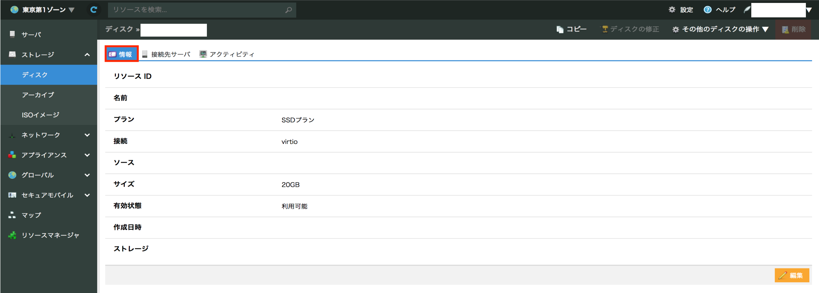Image resolution: width=819 pixels, height=293 pixels.
Task: Click the refresh icon beside zone selector
Action: (x=93, y=10)
